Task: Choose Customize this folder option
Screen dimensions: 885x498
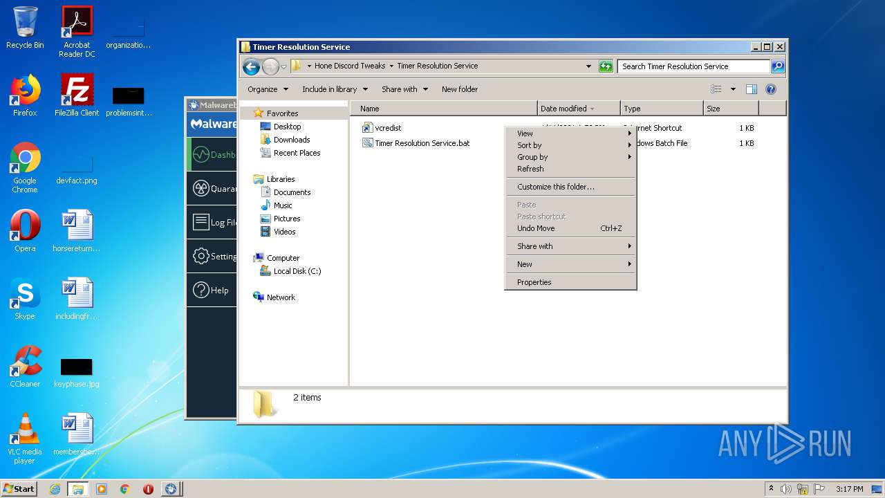Action: click(x=570, y=187)
